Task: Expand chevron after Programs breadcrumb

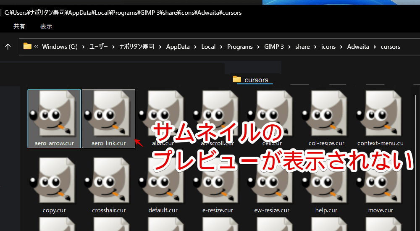Action: (258, 47)
